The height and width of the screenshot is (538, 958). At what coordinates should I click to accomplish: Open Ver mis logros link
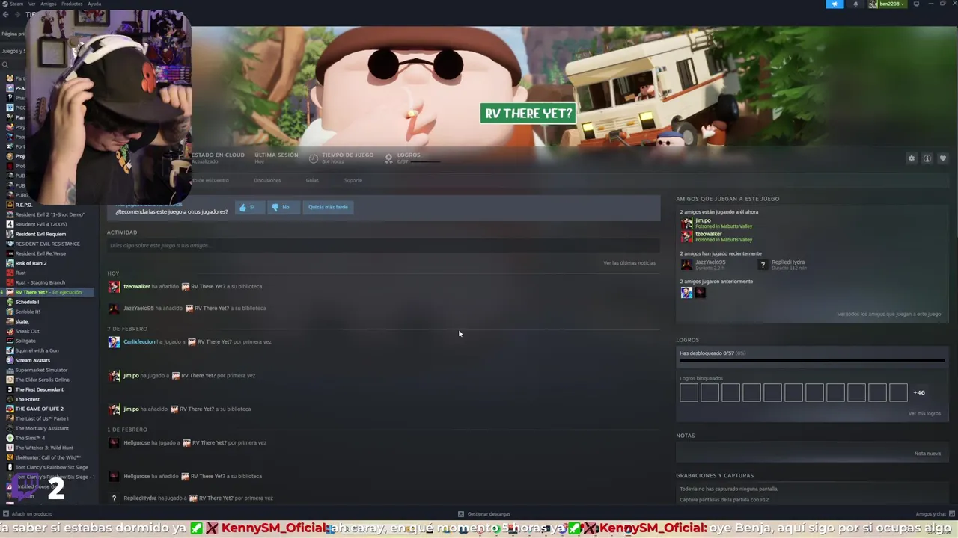click(x=924, y=414)
